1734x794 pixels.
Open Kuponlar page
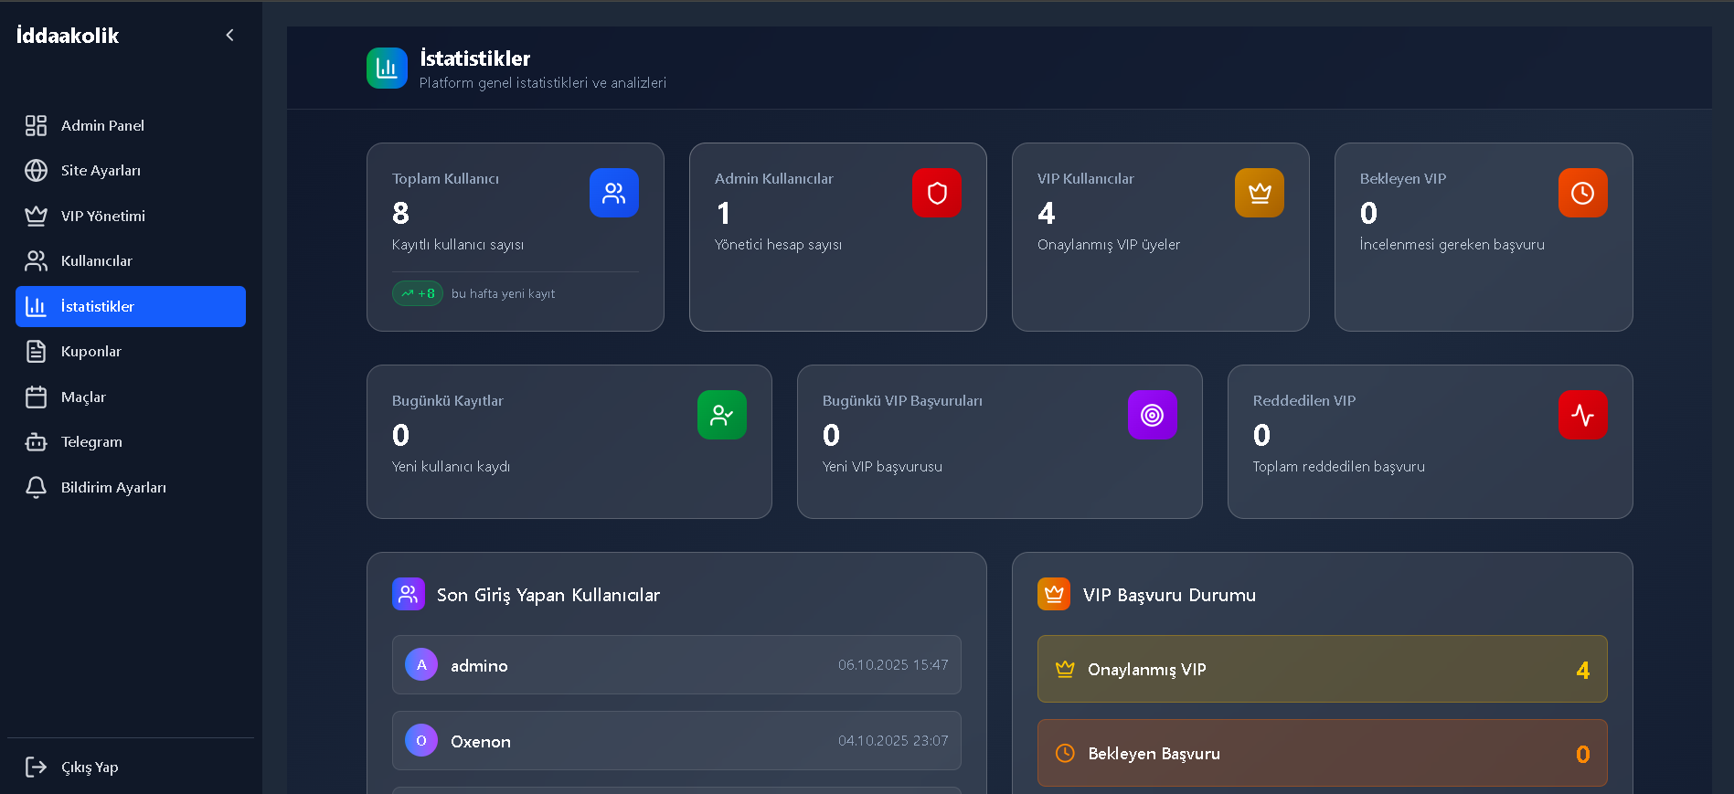point(131,351)
